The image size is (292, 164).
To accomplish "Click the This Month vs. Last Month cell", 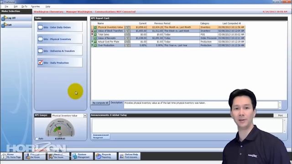I will click(x=182, y=27).
